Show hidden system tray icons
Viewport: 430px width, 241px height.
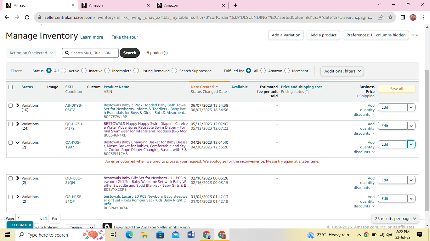(359, 235)
